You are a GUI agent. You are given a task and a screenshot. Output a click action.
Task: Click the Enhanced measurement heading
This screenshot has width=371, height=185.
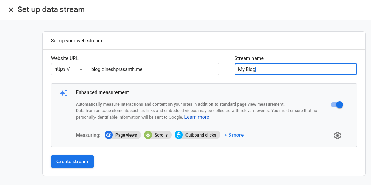point(102,92)
